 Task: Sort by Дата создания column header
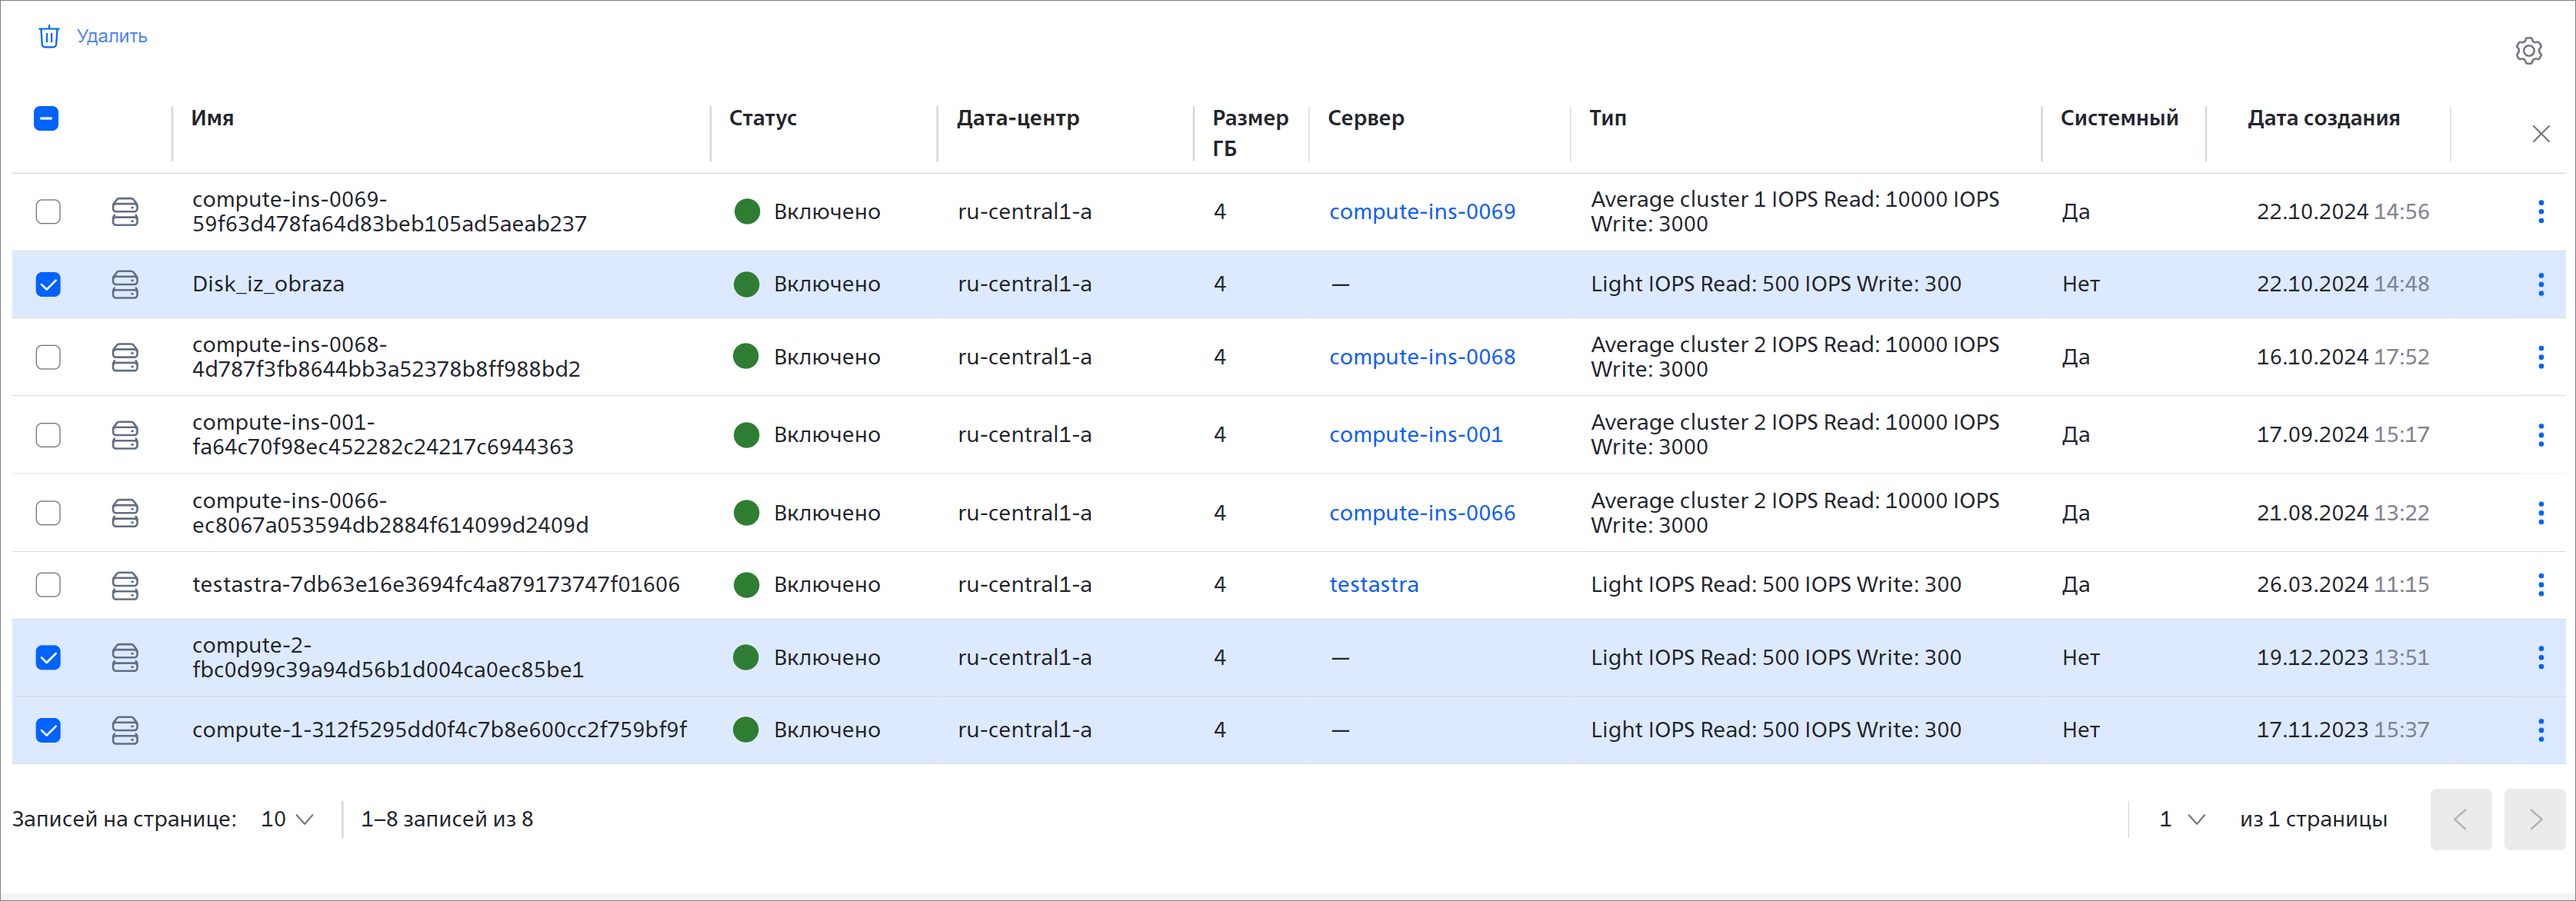pos(2323,118)
